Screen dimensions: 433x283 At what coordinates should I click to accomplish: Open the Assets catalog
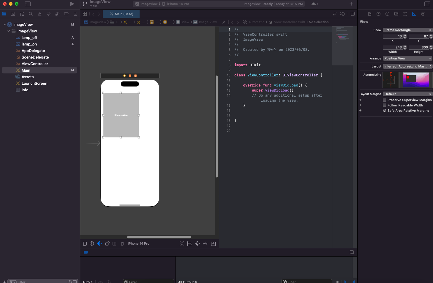(28, 77)
